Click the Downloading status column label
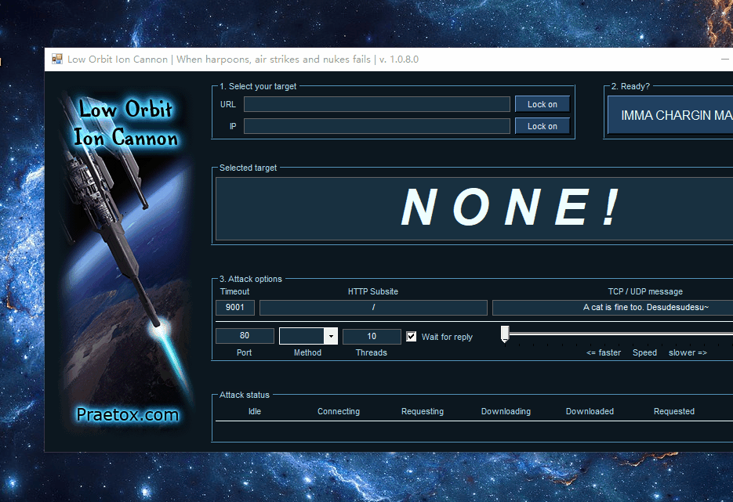Screen dimensions: 733x502 coord(506,411)
